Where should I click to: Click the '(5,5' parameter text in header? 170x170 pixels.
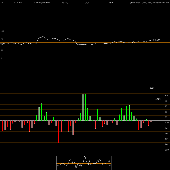coord(87,3)
